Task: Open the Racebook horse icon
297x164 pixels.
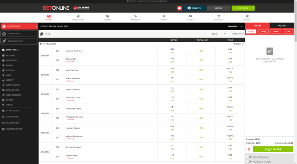Action: [136, 16]
